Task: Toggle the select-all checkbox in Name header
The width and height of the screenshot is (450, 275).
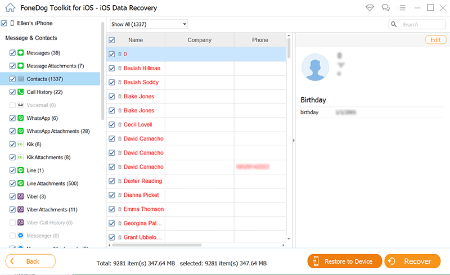Action: pyautogui.click(x=112, y=40)
